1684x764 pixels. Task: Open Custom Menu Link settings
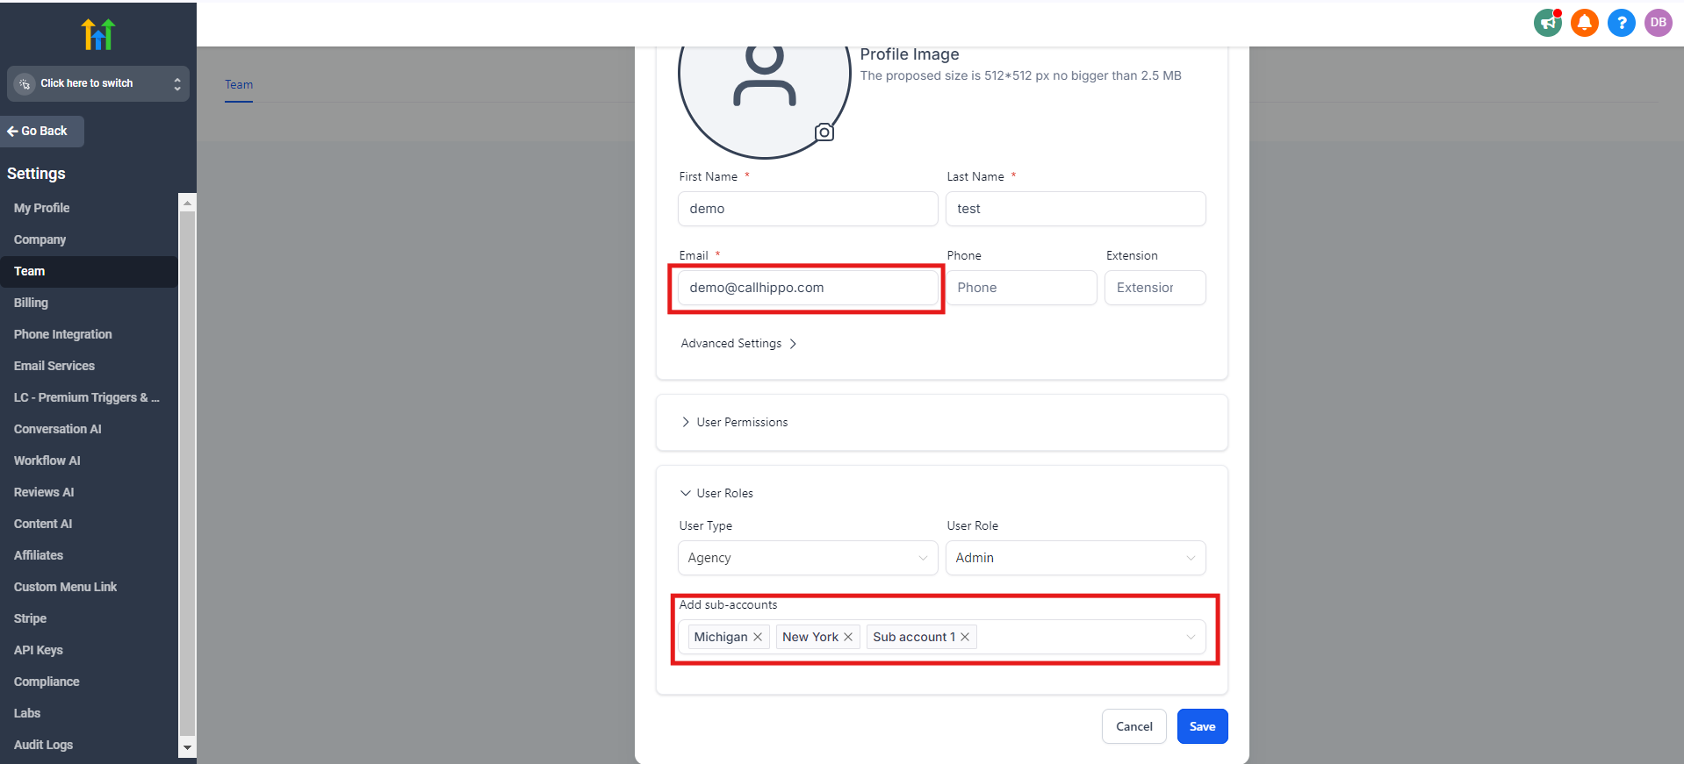[x=65, y=587]
